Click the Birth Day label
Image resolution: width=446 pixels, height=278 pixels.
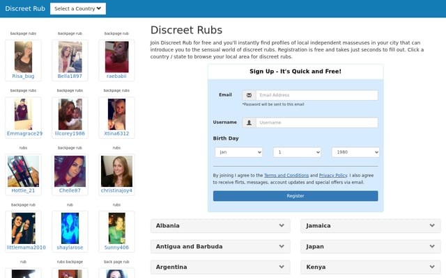click(226, 138)
